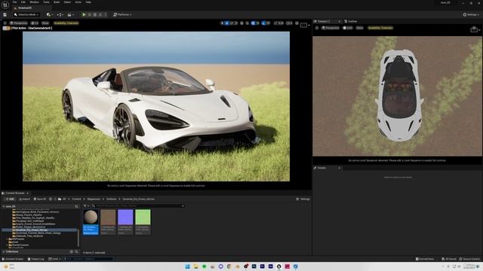Toggle surface snapping icon in viewport toolbar
Image resolution: width=483 pixels, height=271 pixels.
[248, 23]
